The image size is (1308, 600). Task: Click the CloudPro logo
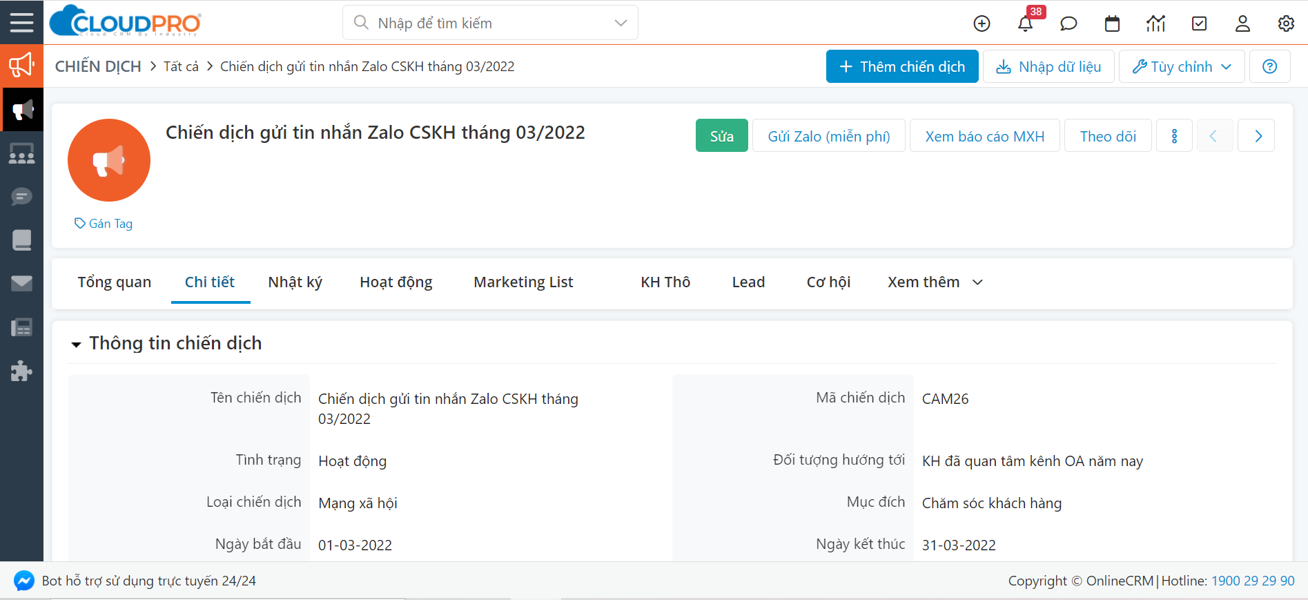point(126,21)
